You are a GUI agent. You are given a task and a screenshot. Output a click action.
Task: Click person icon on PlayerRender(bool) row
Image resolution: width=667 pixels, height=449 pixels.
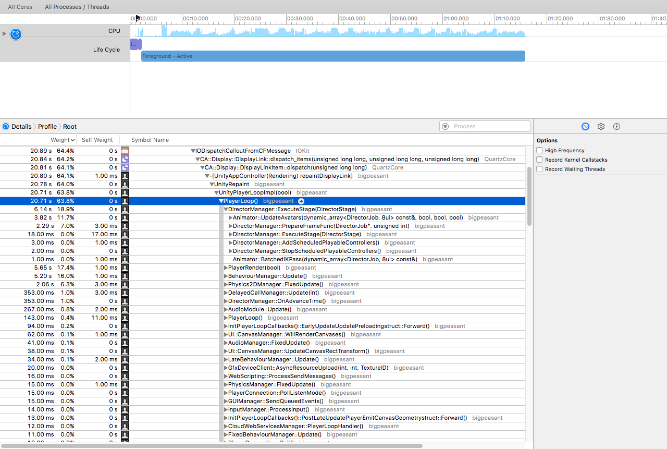pyautogui.click(x=125, y=268)
